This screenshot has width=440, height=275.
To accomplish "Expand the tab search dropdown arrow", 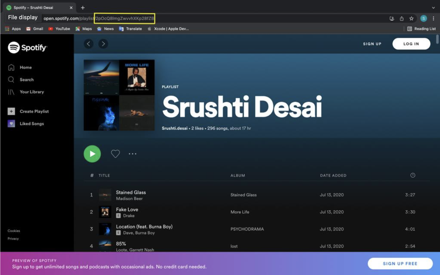I will click(433, 8).
